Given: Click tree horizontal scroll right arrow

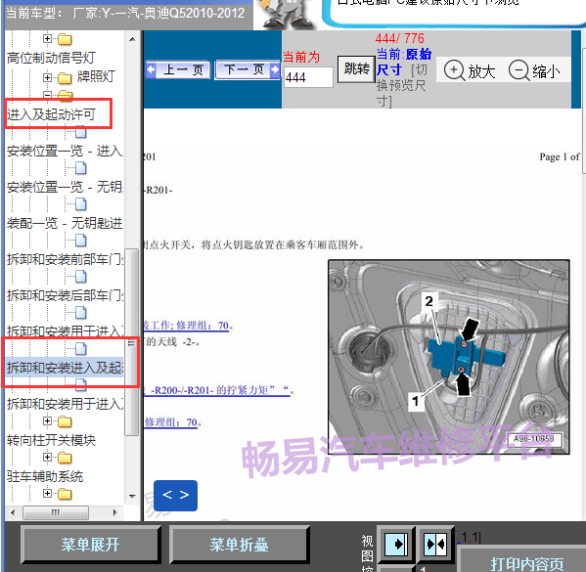Looking at the screenshot, I should pyautogui.click(x=115, y=512).
